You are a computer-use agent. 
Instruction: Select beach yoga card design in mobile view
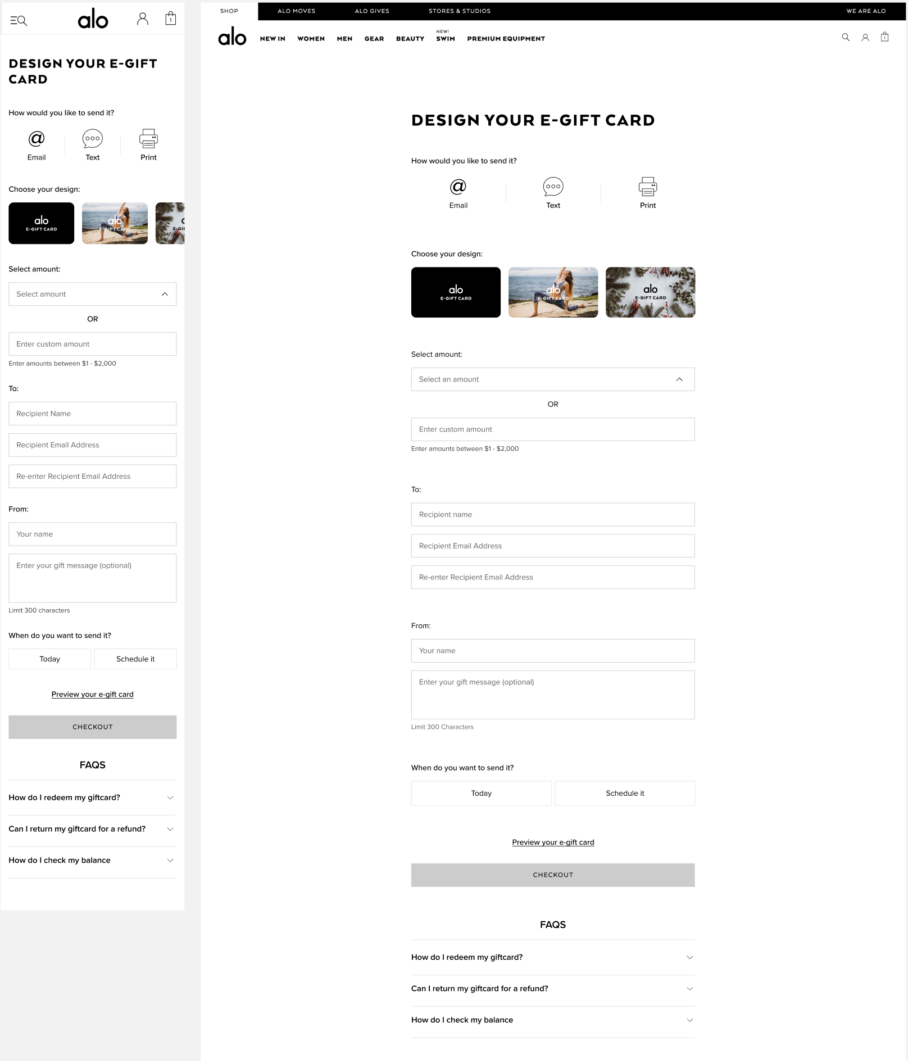tap(115, 223)
